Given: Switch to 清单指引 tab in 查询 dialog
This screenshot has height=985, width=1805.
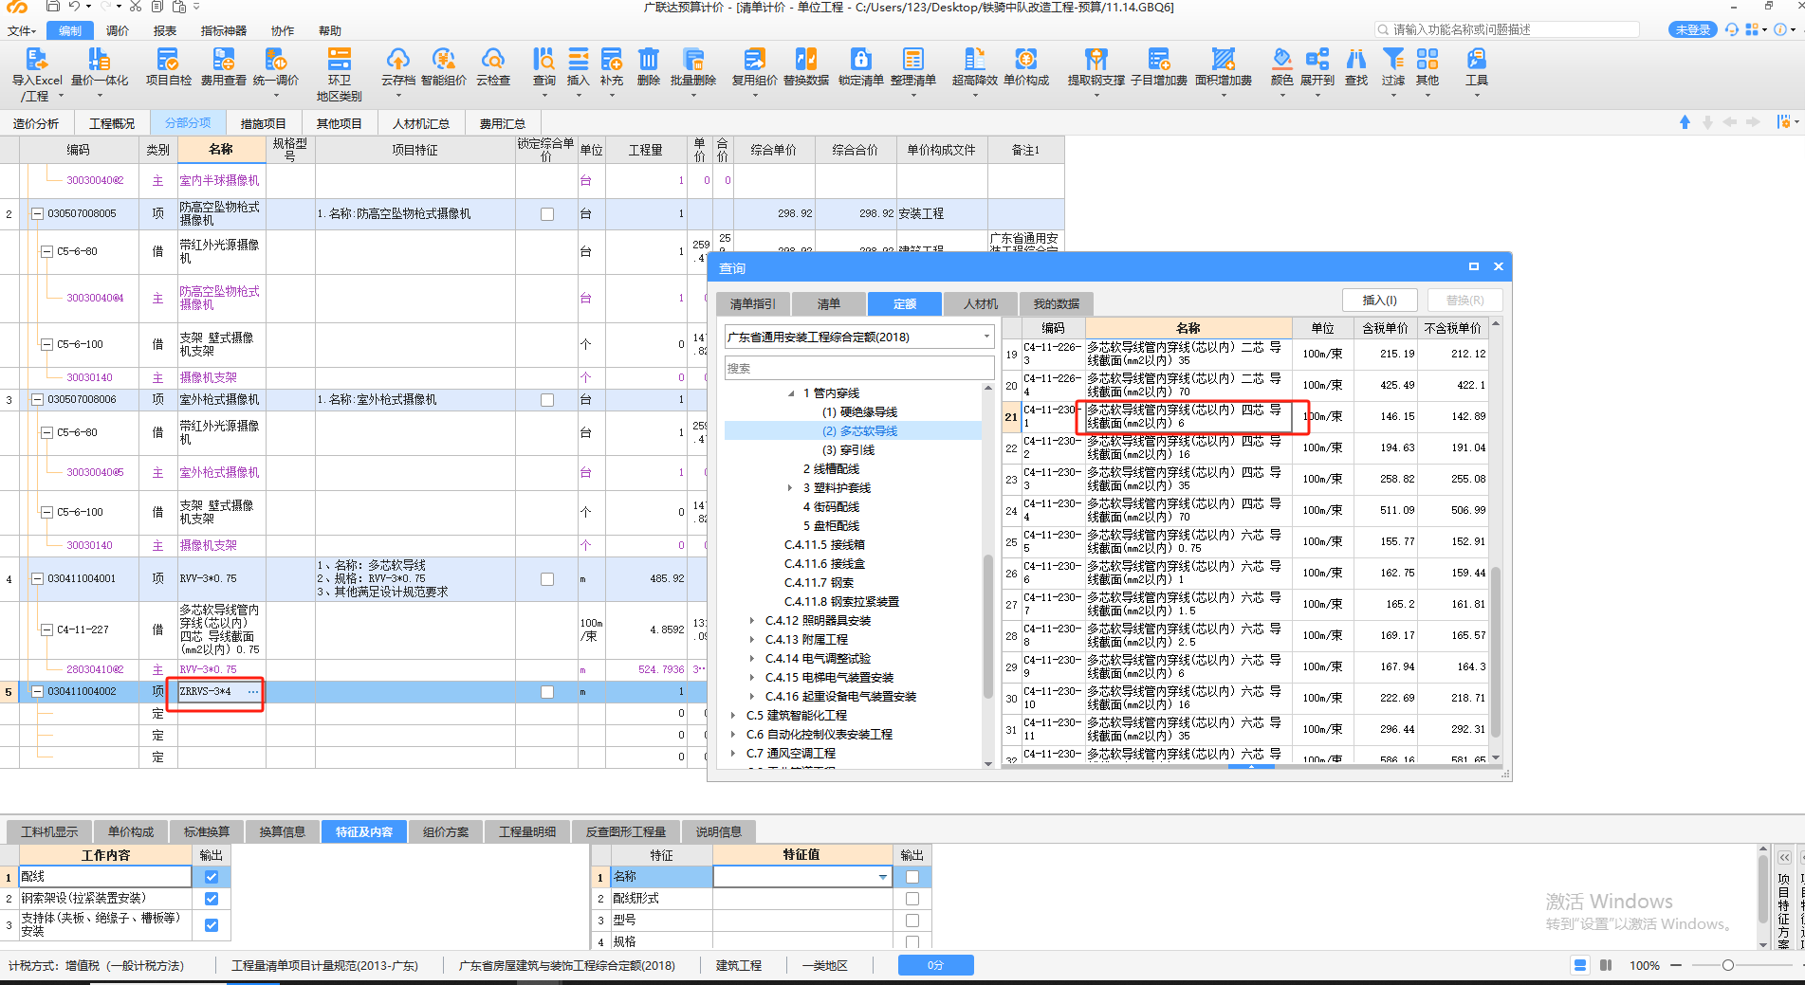Looking at the screenshot, I should point(753,303).
